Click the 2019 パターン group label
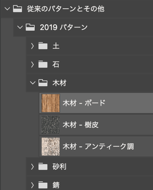 coord(64,27)
